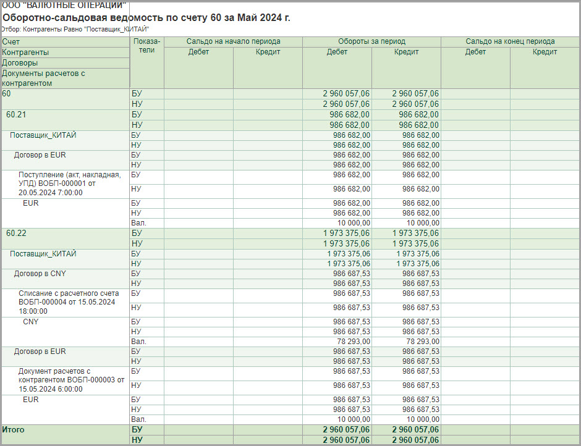This screenshot has width=581, height=446.
Task: Select the 'Итого' total row label
Action: pyautogui.click(x=14, y=430)
